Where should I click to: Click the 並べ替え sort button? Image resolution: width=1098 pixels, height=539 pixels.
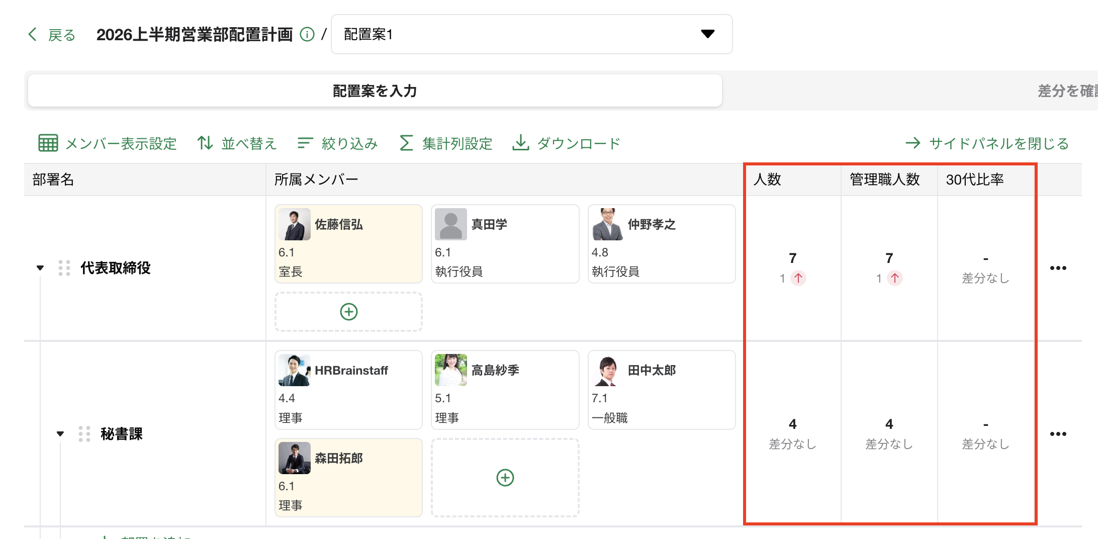coord(237,143)
